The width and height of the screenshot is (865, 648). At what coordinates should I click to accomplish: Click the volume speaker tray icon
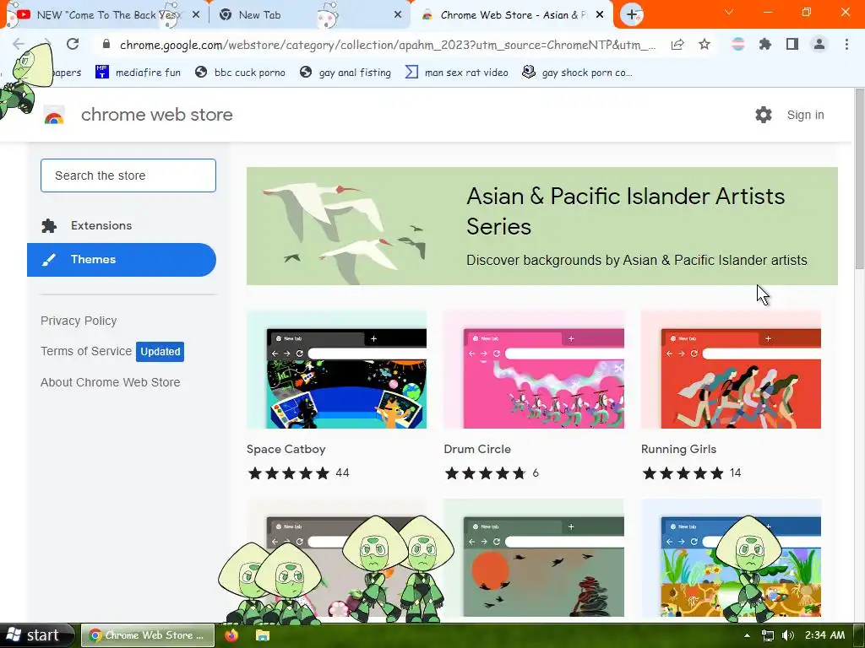(788, 635)
